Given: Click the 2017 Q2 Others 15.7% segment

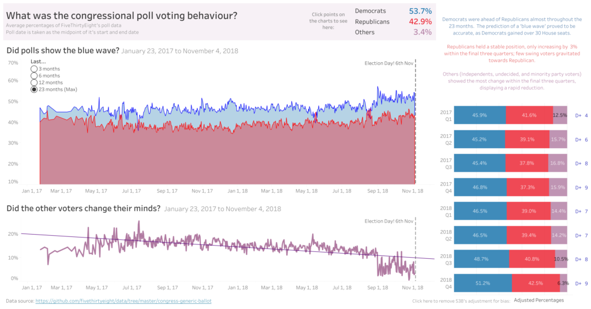Looking at the screenshot, I should coord(559,140).
